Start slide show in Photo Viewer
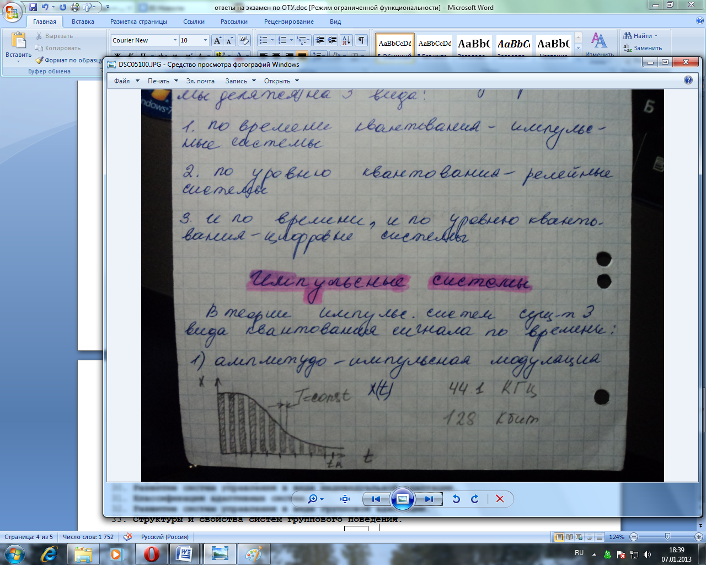The image size is (706, 565). pyautogui.click(x=403, y=499)
